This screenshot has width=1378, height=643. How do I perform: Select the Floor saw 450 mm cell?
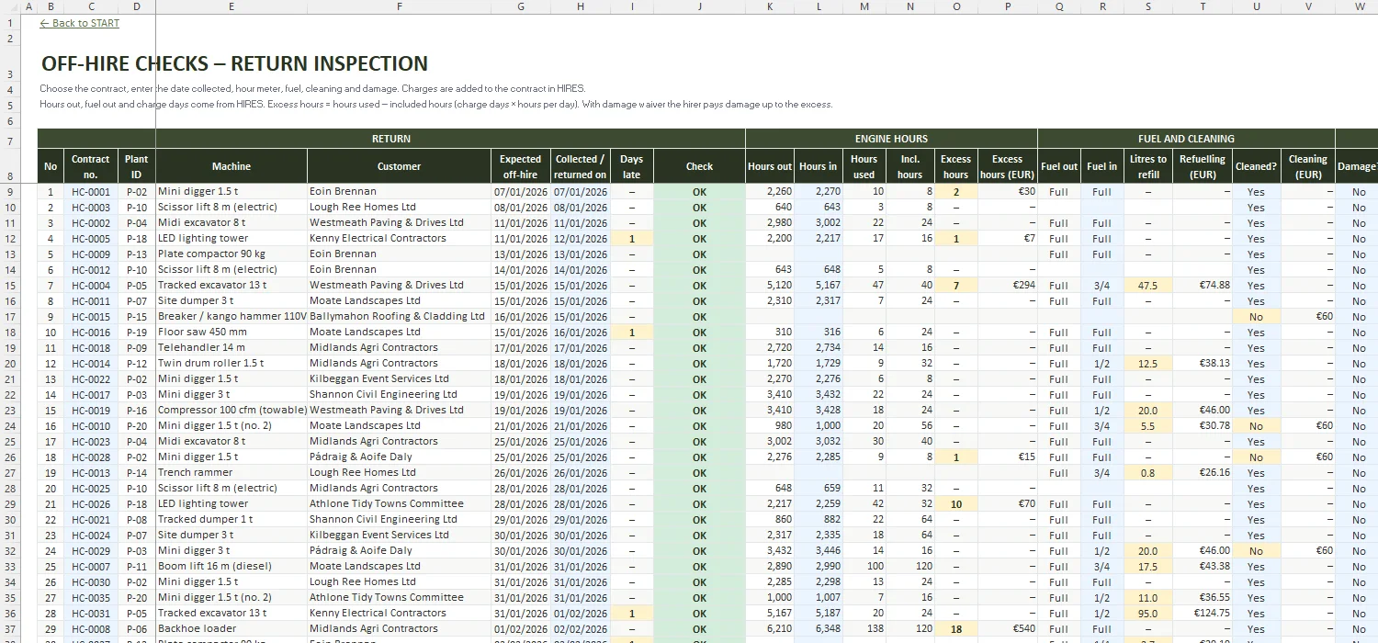point(232,333)
